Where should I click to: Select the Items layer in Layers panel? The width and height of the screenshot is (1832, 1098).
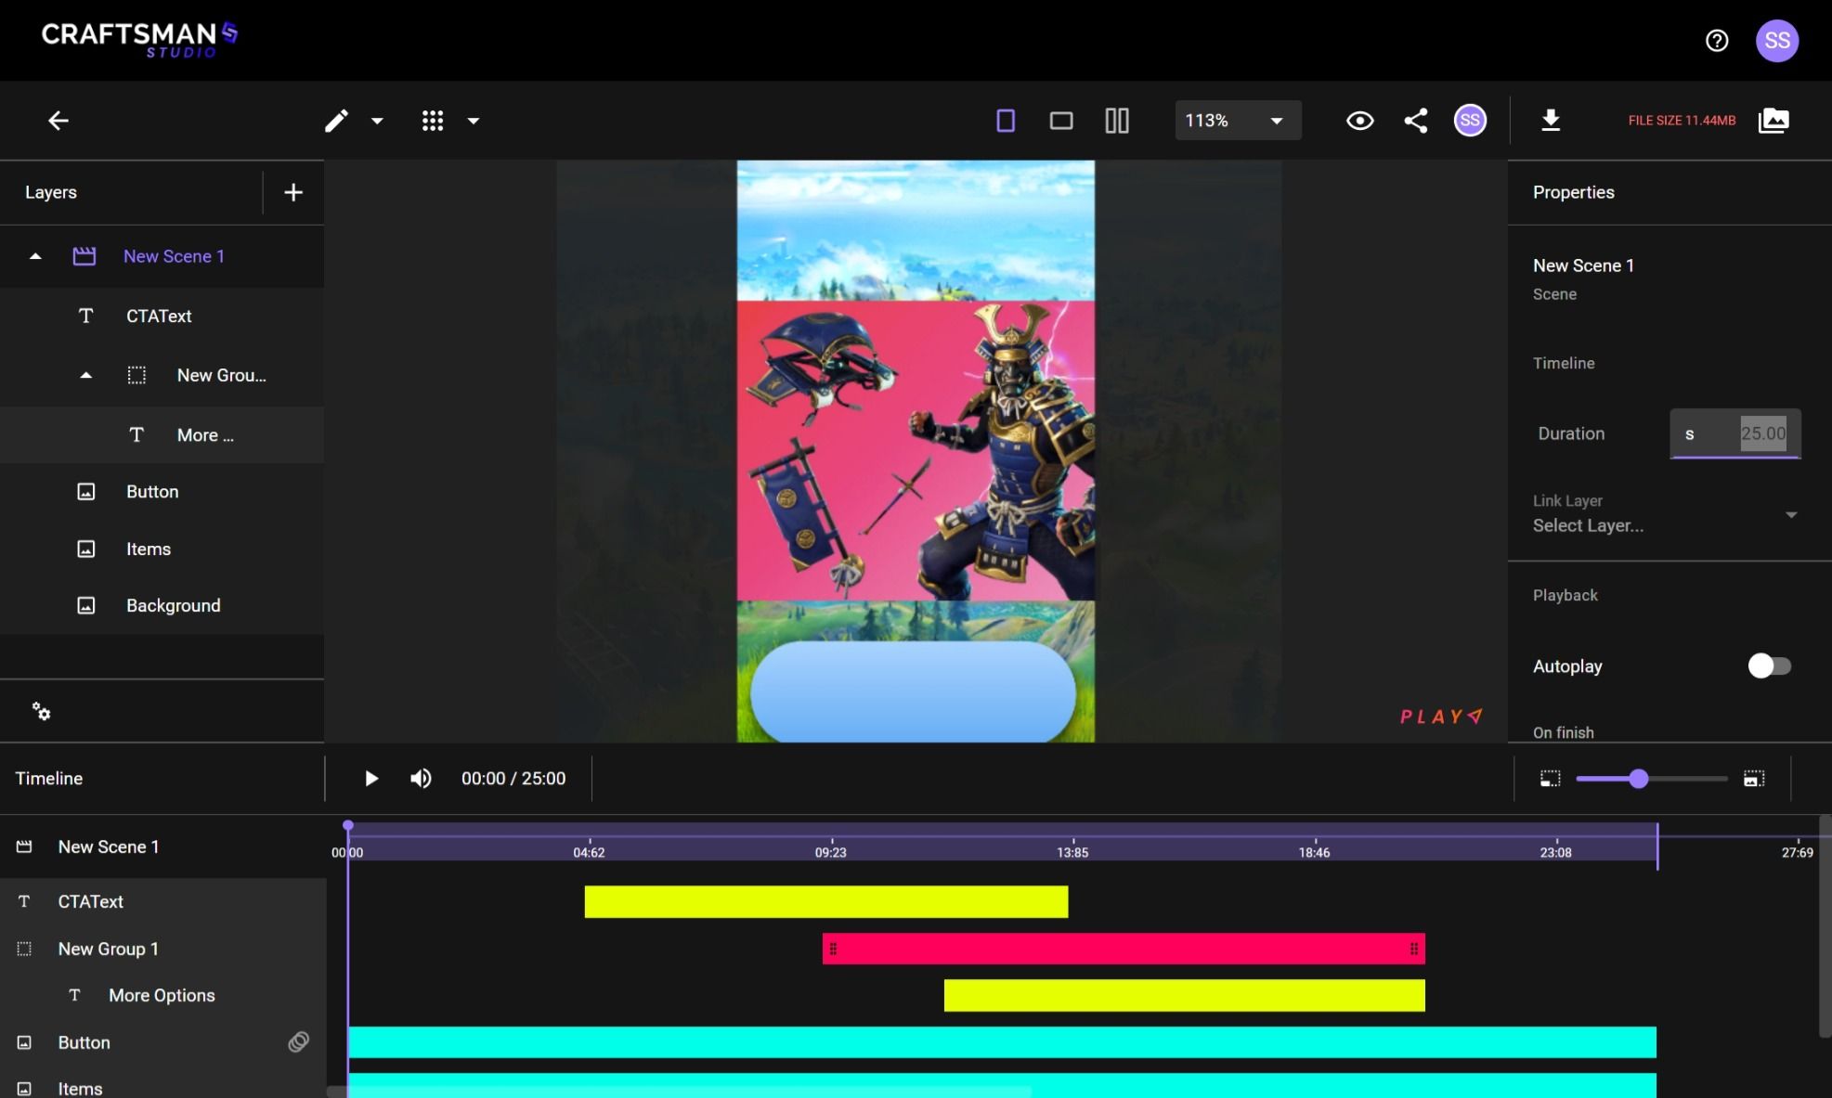tap(162, 549)
